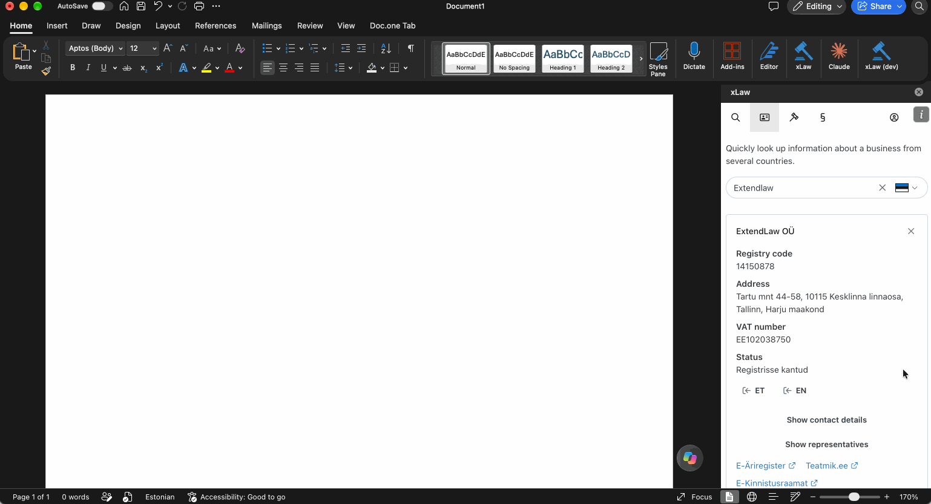Open the Doc.one Tab
Image resolution: width=931 pixels, height=504 pixels.
pos(393,25)
